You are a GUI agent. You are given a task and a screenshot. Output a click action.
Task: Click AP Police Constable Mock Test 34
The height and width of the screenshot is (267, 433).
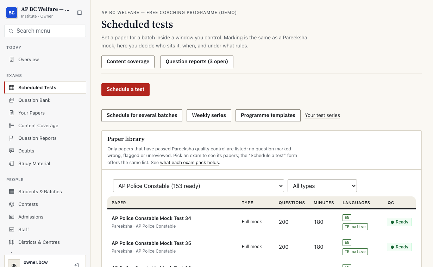pos(151,218)
